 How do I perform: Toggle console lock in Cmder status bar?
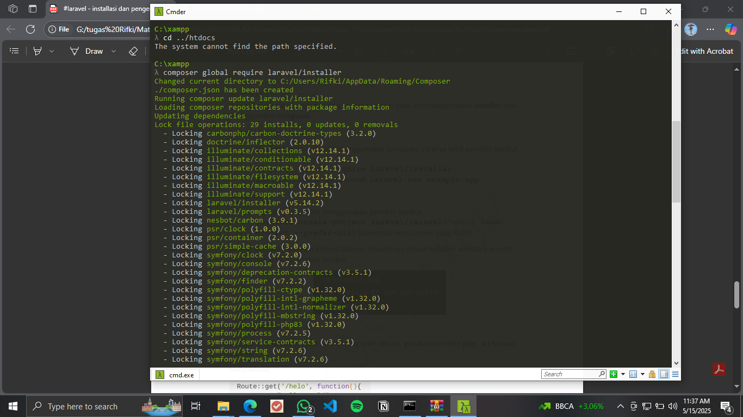pyautogui.click(x=652, y=374)
